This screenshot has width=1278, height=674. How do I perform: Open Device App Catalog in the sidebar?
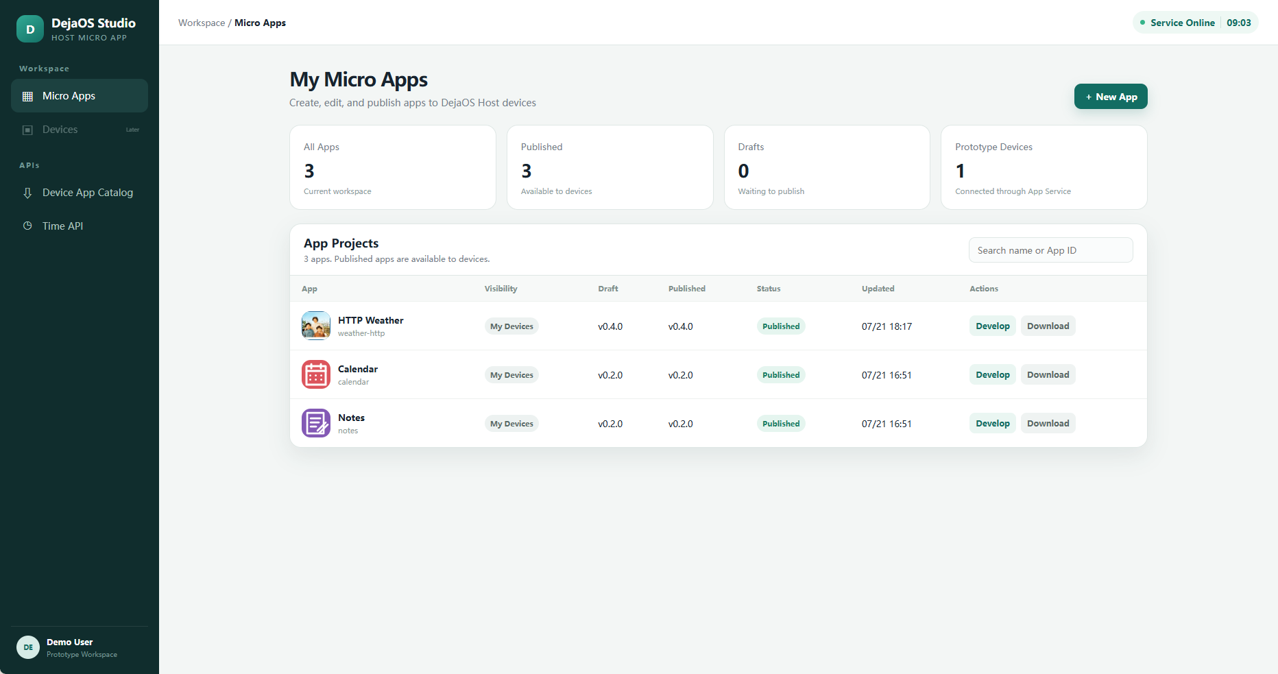coord(80,193)
